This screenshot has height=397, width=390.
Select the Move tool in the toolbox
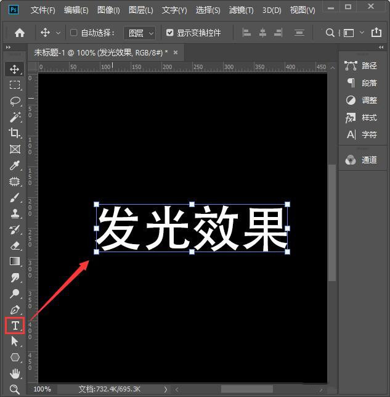point(15,69)
